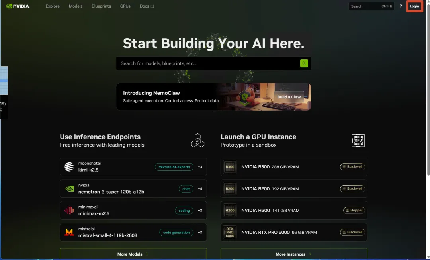This screenshot has width=430, height=260.
Task: Select NVIDIA B200 instance name
Action: tap(255, 189)
